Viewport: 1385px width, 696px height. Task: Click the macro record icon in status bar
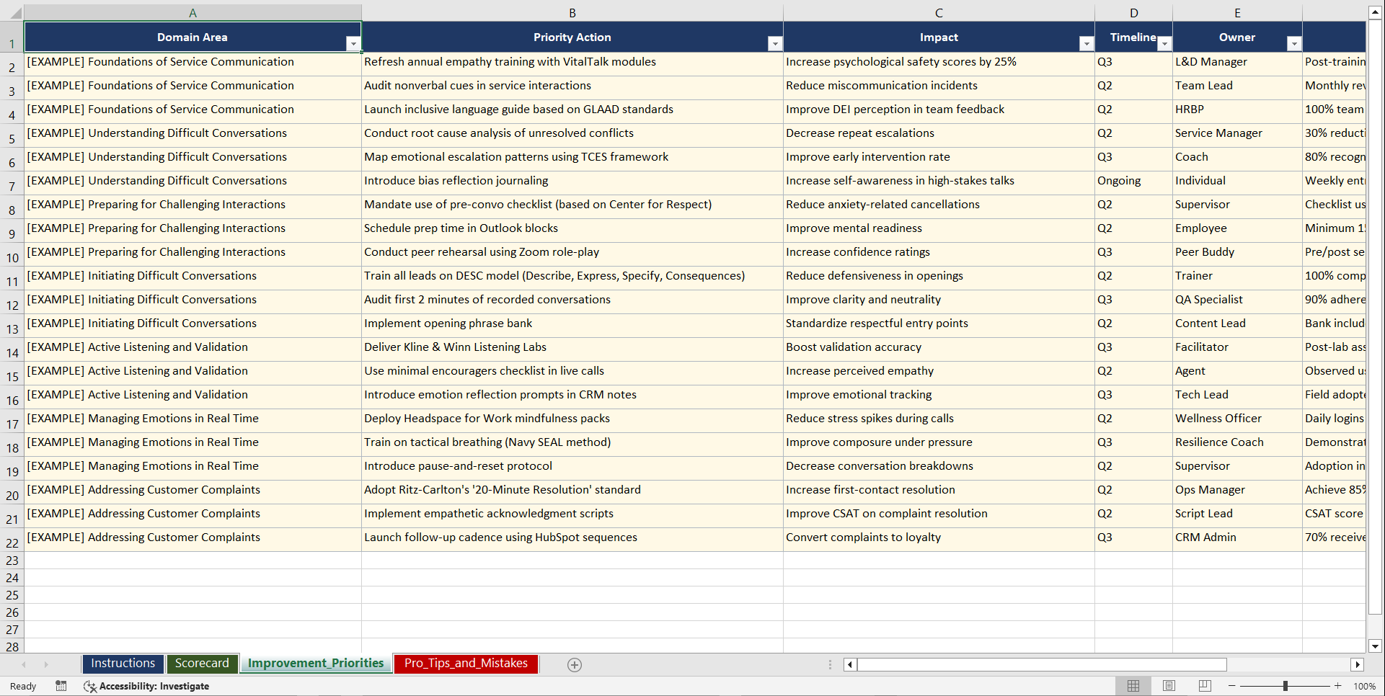point(61,686)
